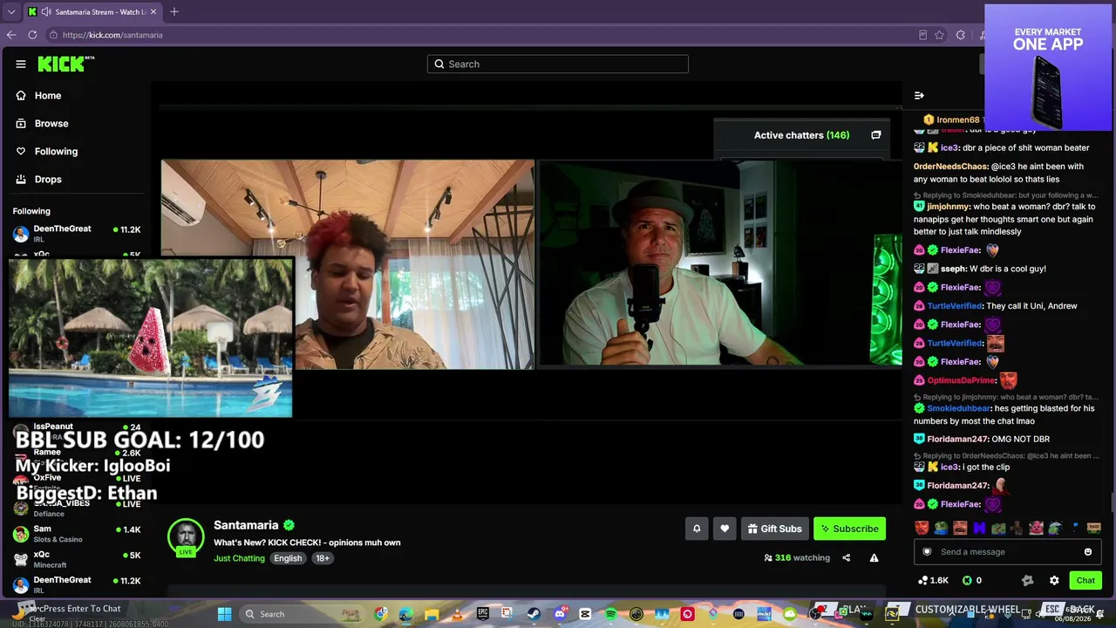Viewport: 1116px width, 628px height.
Task: Open a new browser tab
Action: click(x=174, y=12)
